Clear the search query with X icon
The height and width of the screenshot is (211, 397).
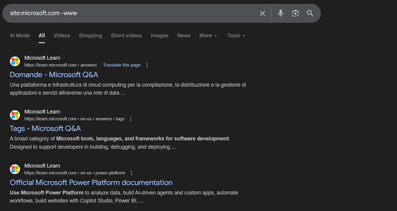tap(263, 13)
